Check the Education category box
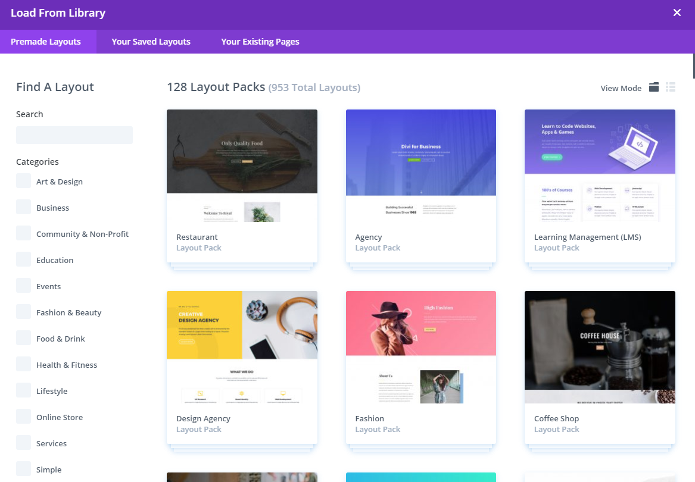This screenshot has height=482, width=695. tap(24, 259)
